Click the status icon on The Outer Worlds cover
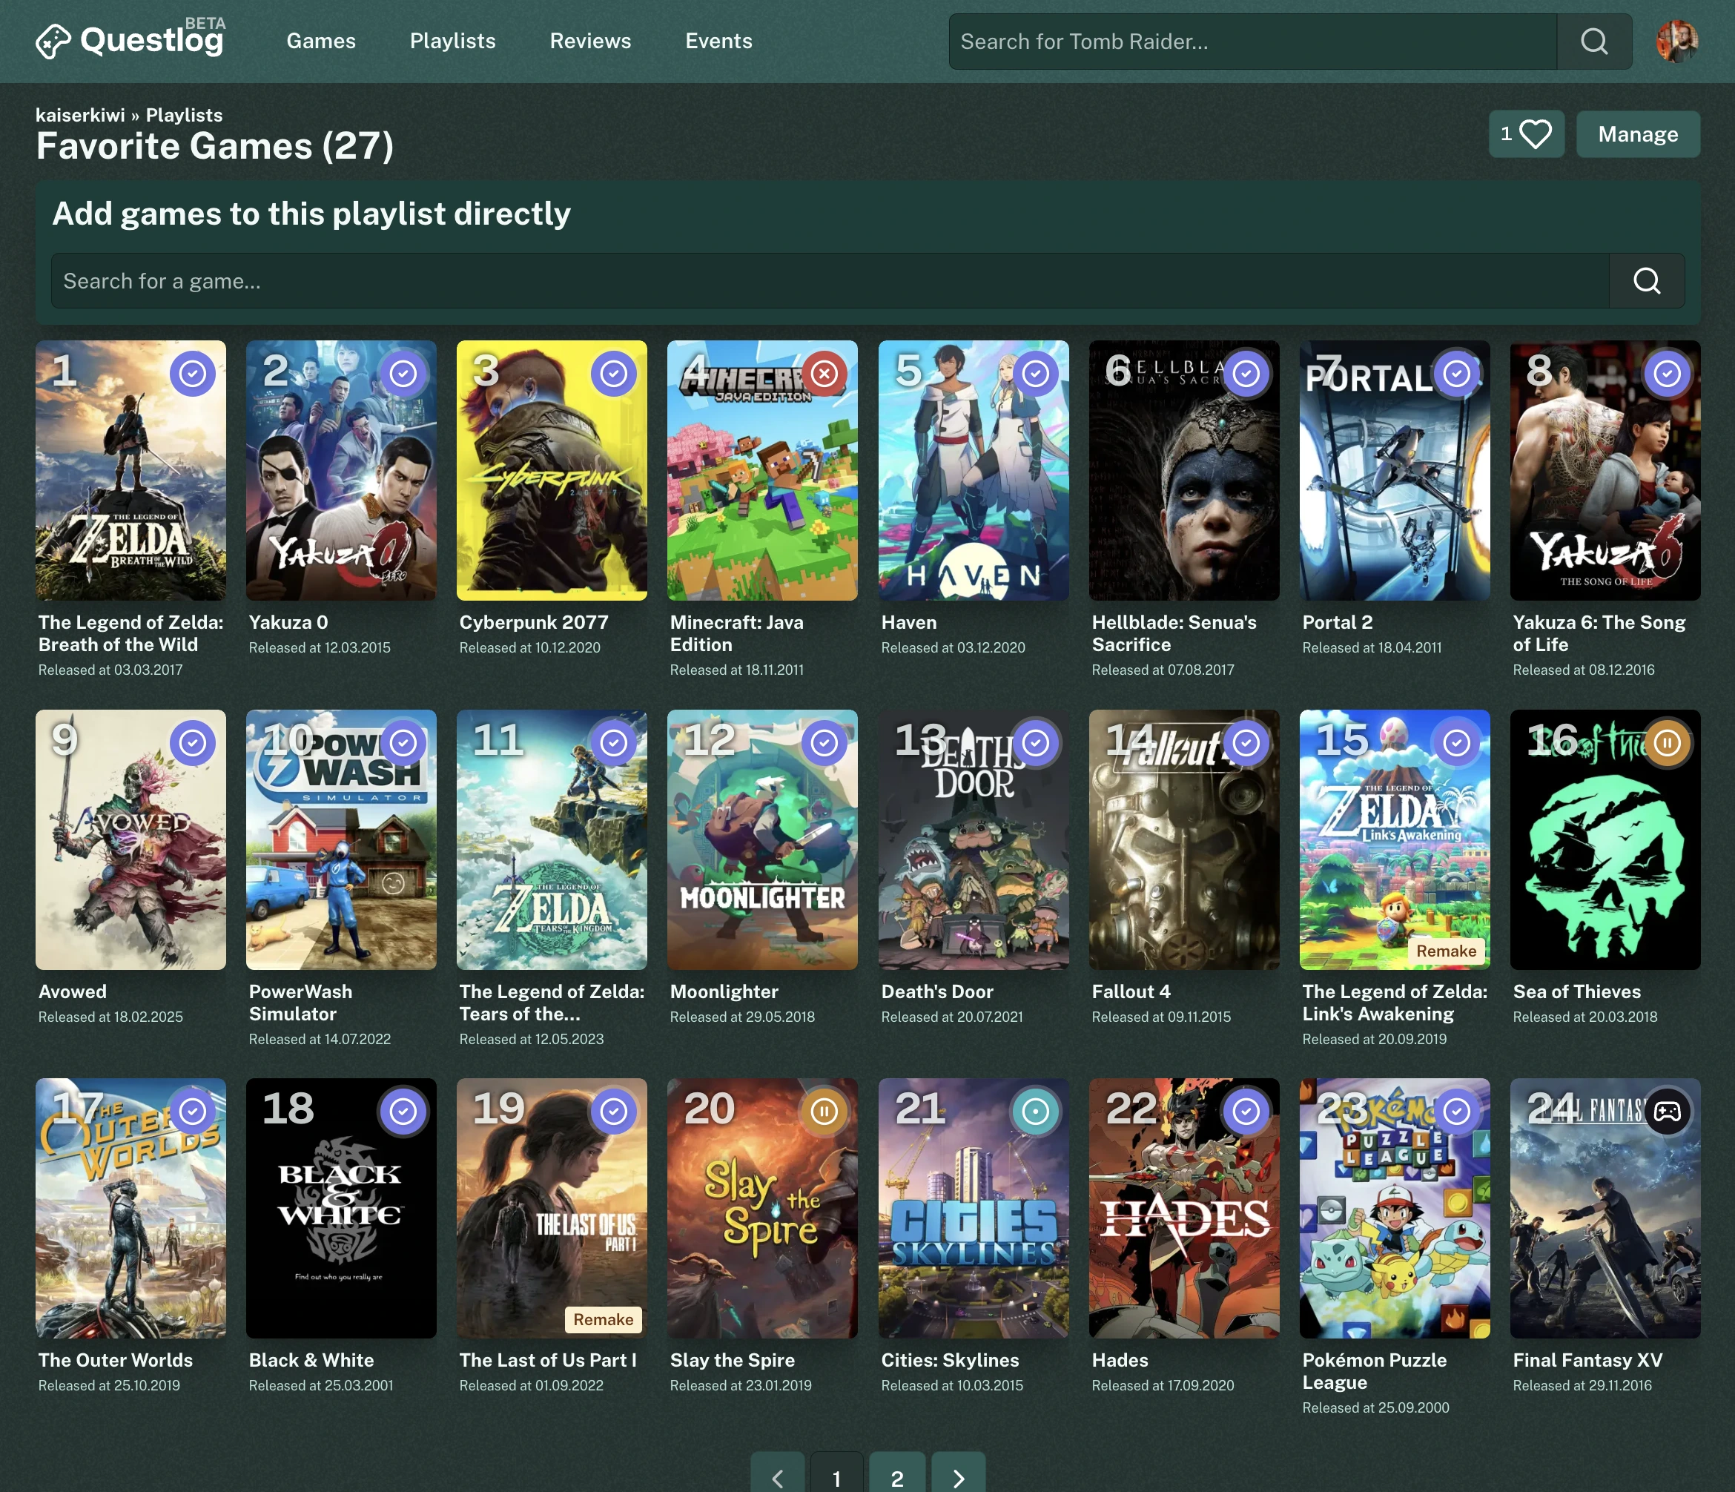The width and height of the screenshot is (1735, 1492). [x=193, y=1111]
